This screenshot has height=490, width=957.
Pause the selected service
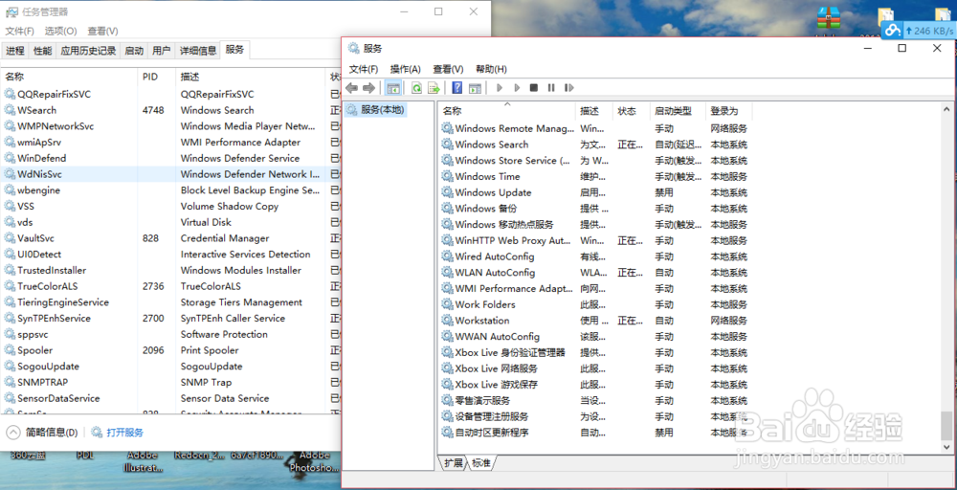click(551, 88)
